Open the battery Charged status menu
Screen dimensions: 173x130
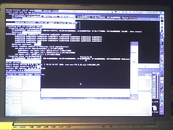tap(138, 12)
